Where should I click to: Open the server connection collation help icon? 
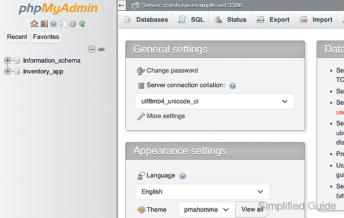(x=232, y=85)
